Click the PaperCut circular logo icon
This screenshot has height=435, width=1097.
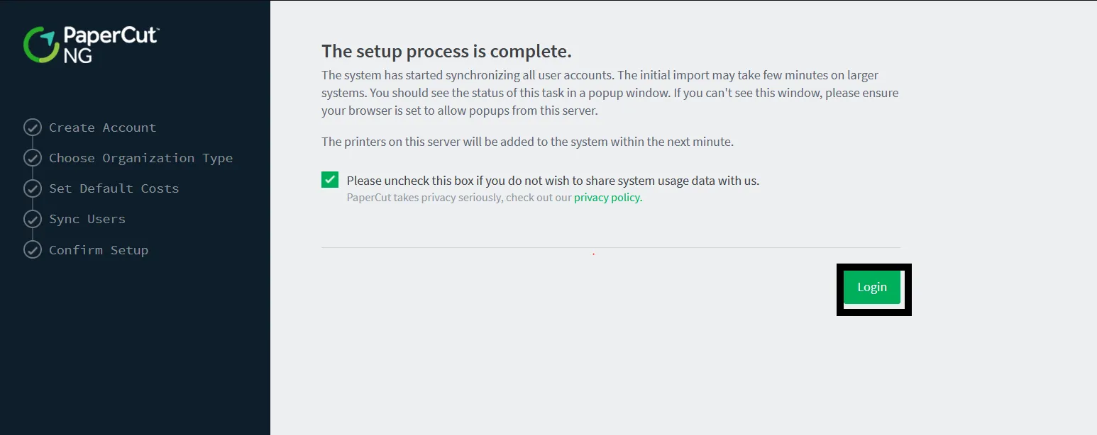click(40, 44)
